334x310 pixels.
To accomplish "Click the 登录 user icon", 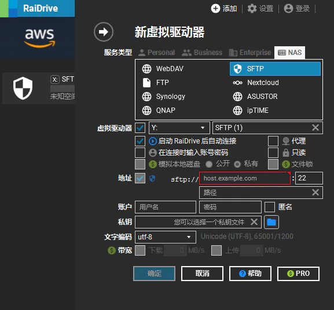I will (x=288, y=9).
